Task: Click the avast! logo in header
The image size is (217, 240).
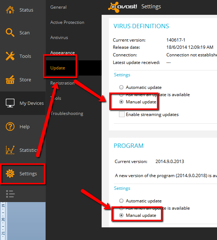Action: [123, 7]
